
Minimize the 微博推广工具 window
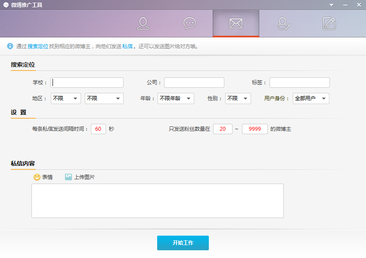[x=345, y=5]
